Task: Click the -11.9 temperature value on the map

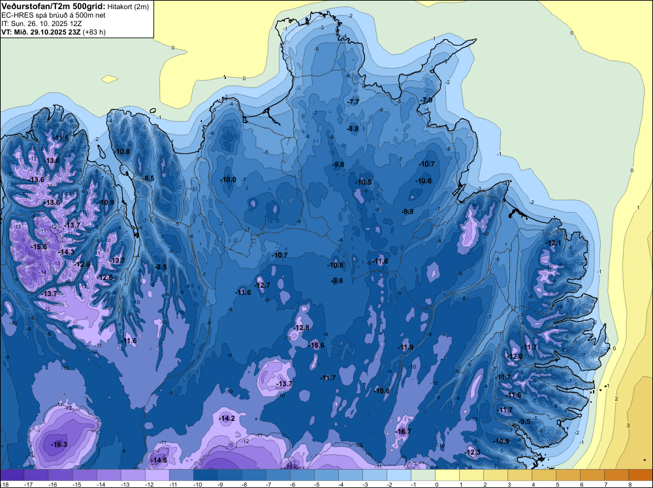Action: (406, 347)
